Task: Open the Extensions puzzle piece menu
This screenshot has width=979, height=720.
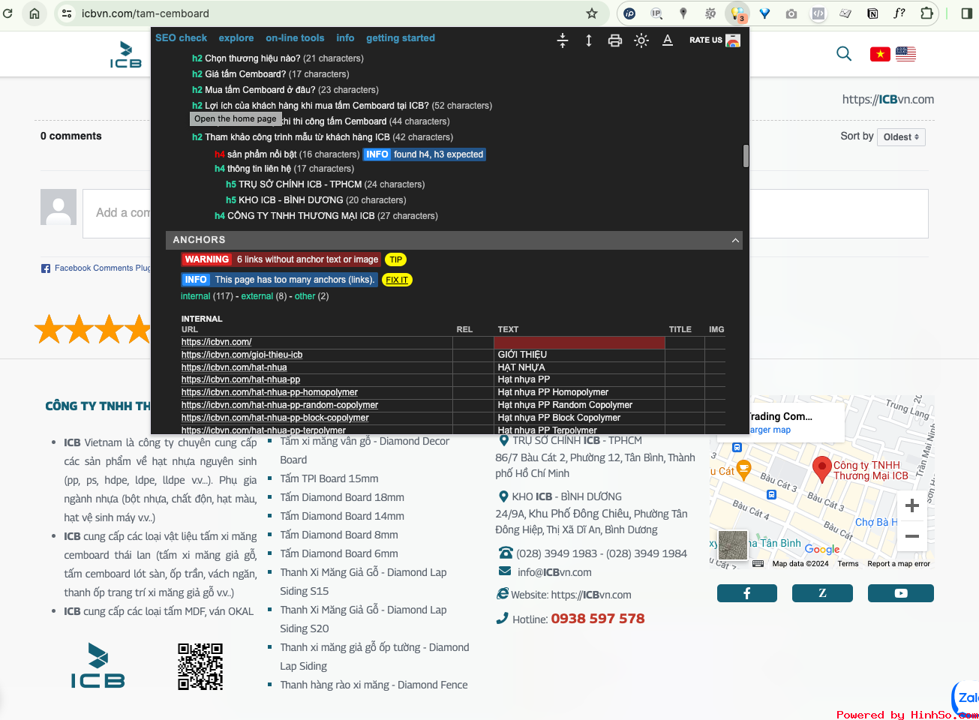Action: pyautogui.click(x=926, y=13)
